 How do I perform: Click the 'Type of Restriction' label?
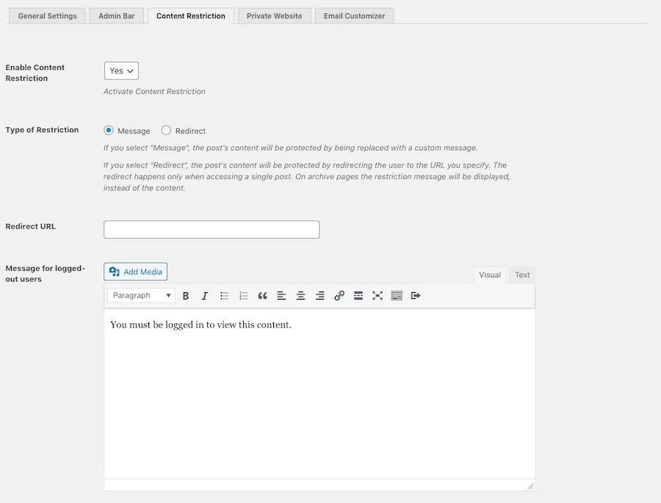pyautogui.click(x=42, y=130)
